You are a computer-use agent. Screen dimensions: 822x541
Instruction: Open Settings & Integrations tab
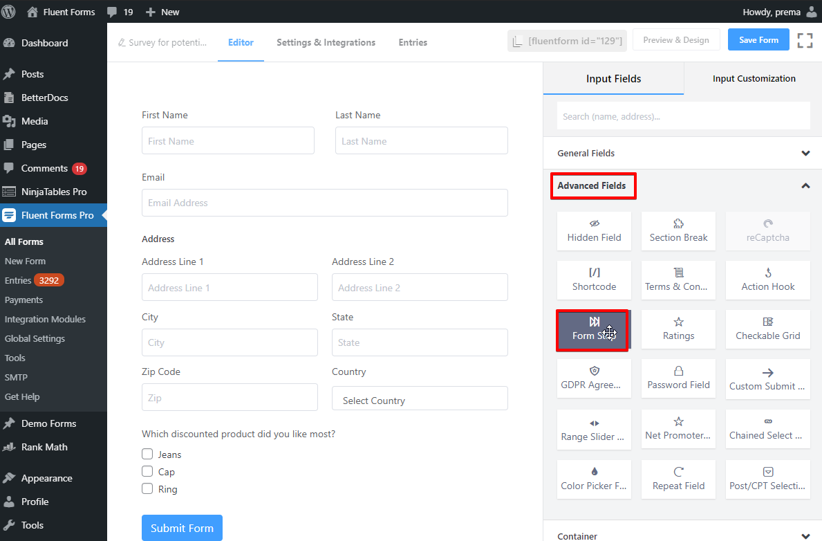click(326, 42)
